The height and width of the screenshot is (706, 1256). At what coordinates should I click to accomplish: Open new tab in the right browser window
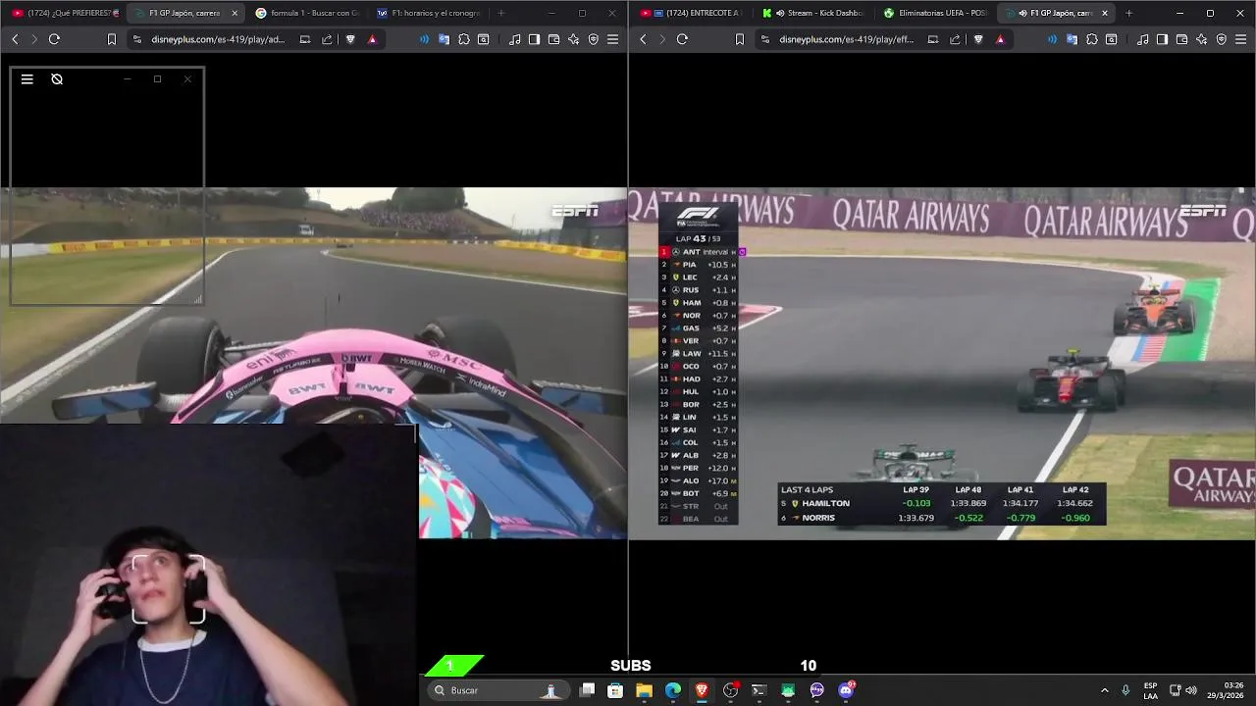1129,13
